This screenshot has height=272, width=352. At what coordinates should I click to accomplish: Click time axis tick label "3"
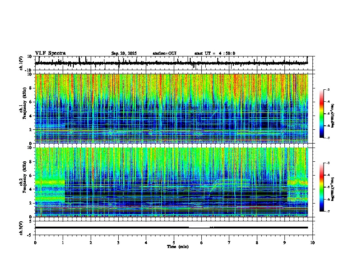point(118,243)
